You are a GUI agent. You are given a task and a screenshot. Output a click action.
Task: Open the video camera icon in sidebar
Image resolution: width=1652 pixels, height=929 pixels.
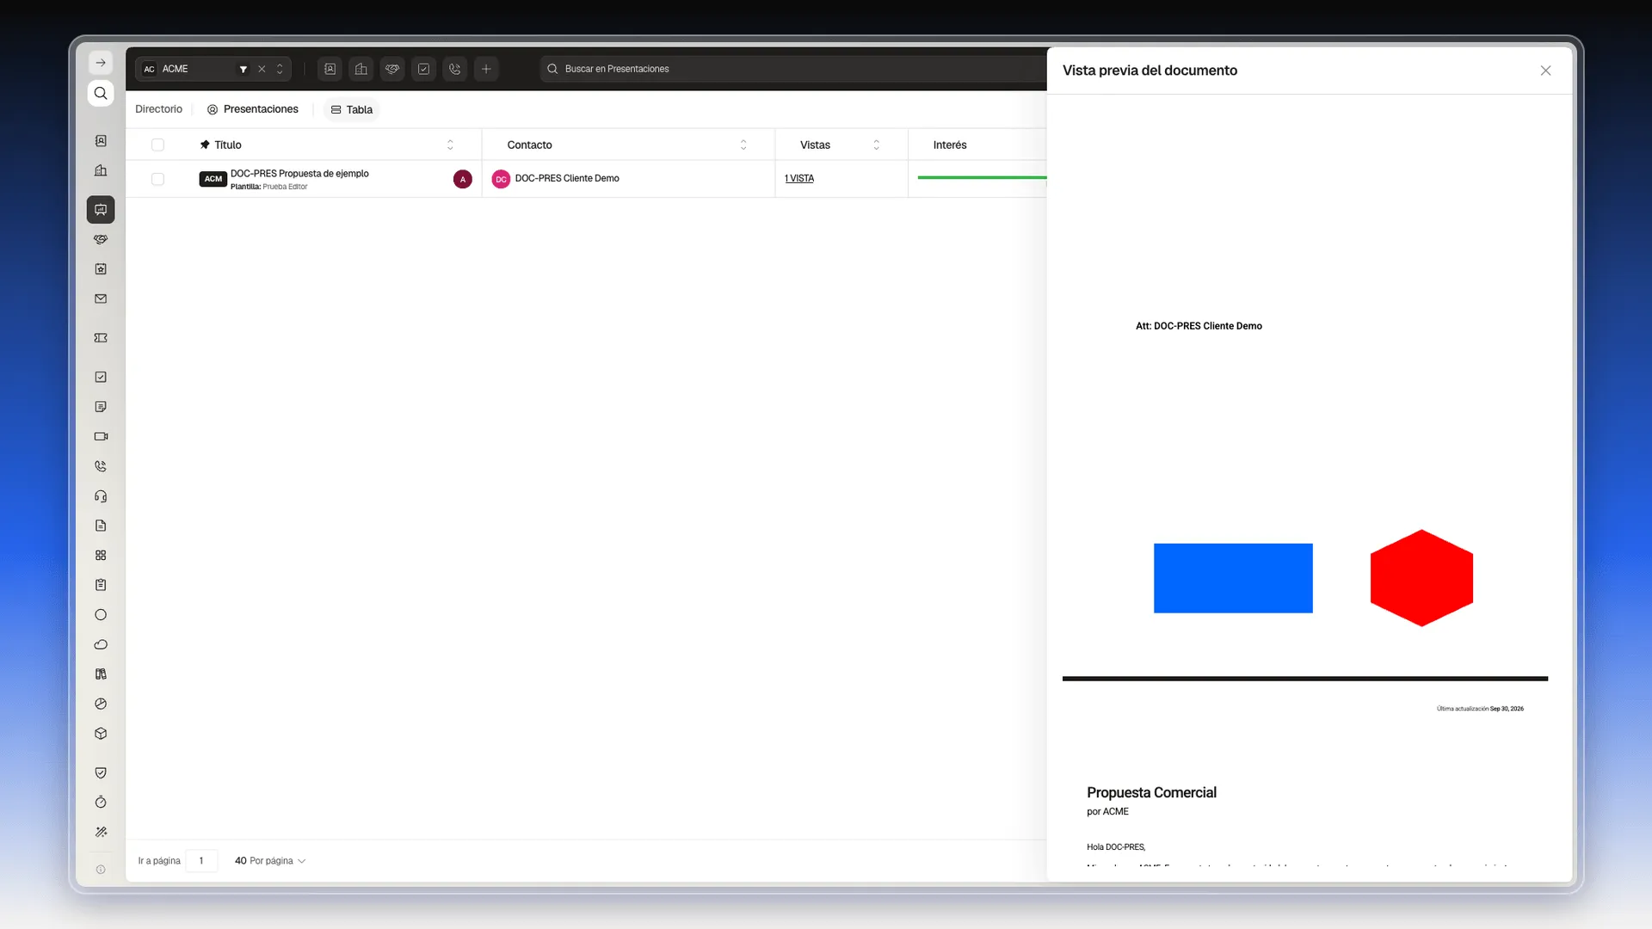[x=101, y=436]
